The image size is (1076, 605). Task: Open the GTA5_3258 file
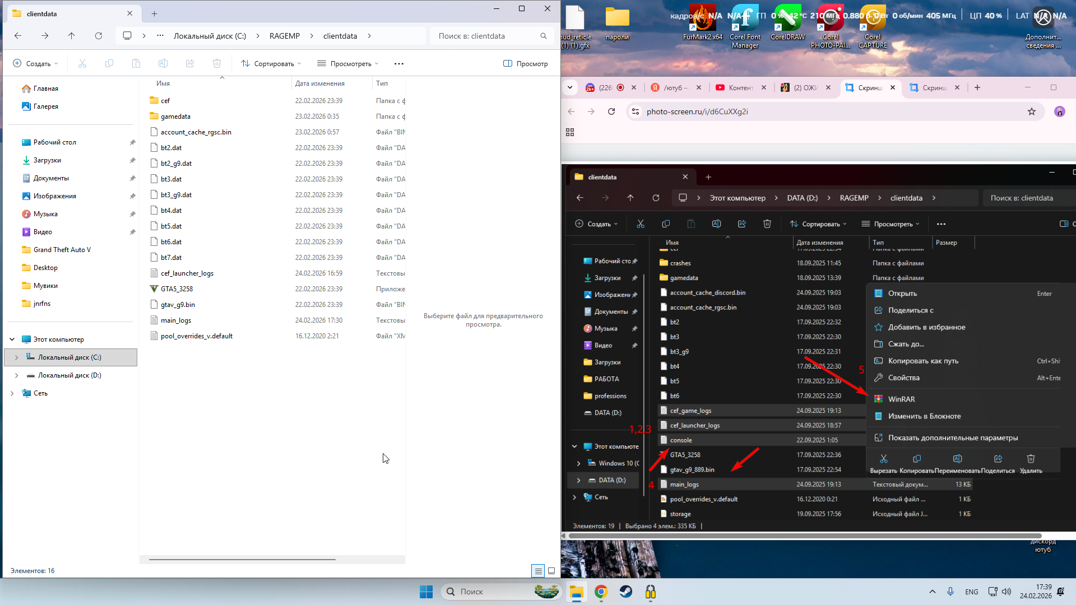point(177,289)
